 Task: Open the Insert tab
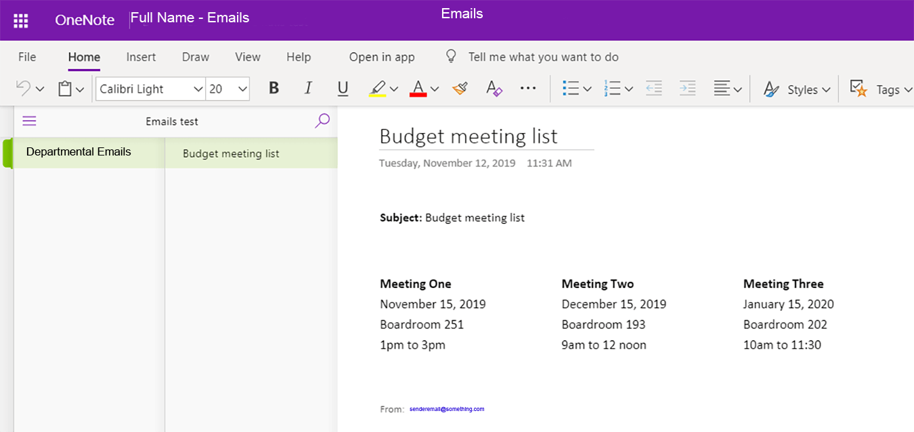click(x=141, y=57)
